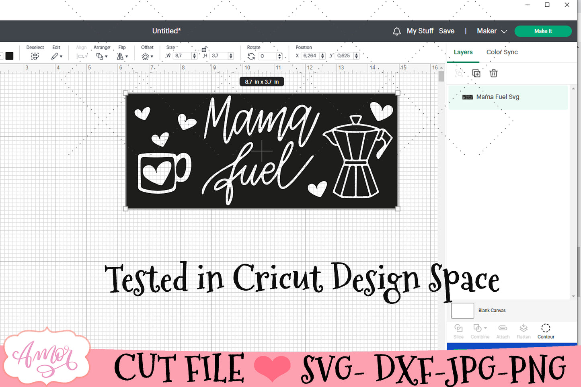Open the Arrange dropdown
Image resolution: width=581 pixels, height=387 pixels.
point(102,56)
